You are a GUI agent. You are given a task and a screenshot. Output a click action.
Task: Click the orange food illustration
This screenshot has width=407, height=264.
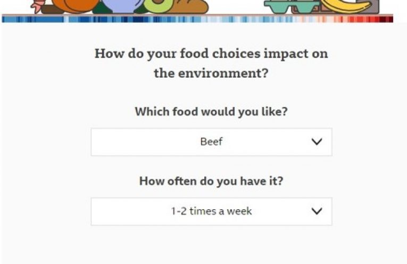75,6
